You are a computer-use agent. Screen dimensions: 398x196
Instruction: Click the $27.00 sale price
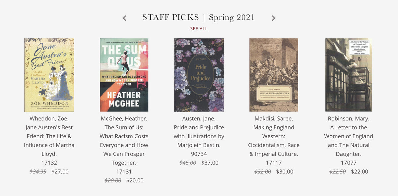[x=60, y=172]
